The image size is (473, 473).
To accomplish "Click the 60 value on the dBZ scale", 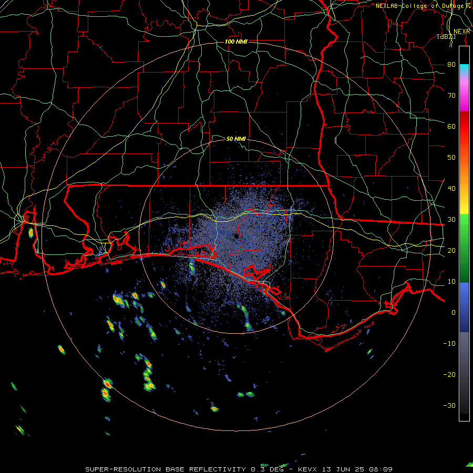I will coord(451,126).
